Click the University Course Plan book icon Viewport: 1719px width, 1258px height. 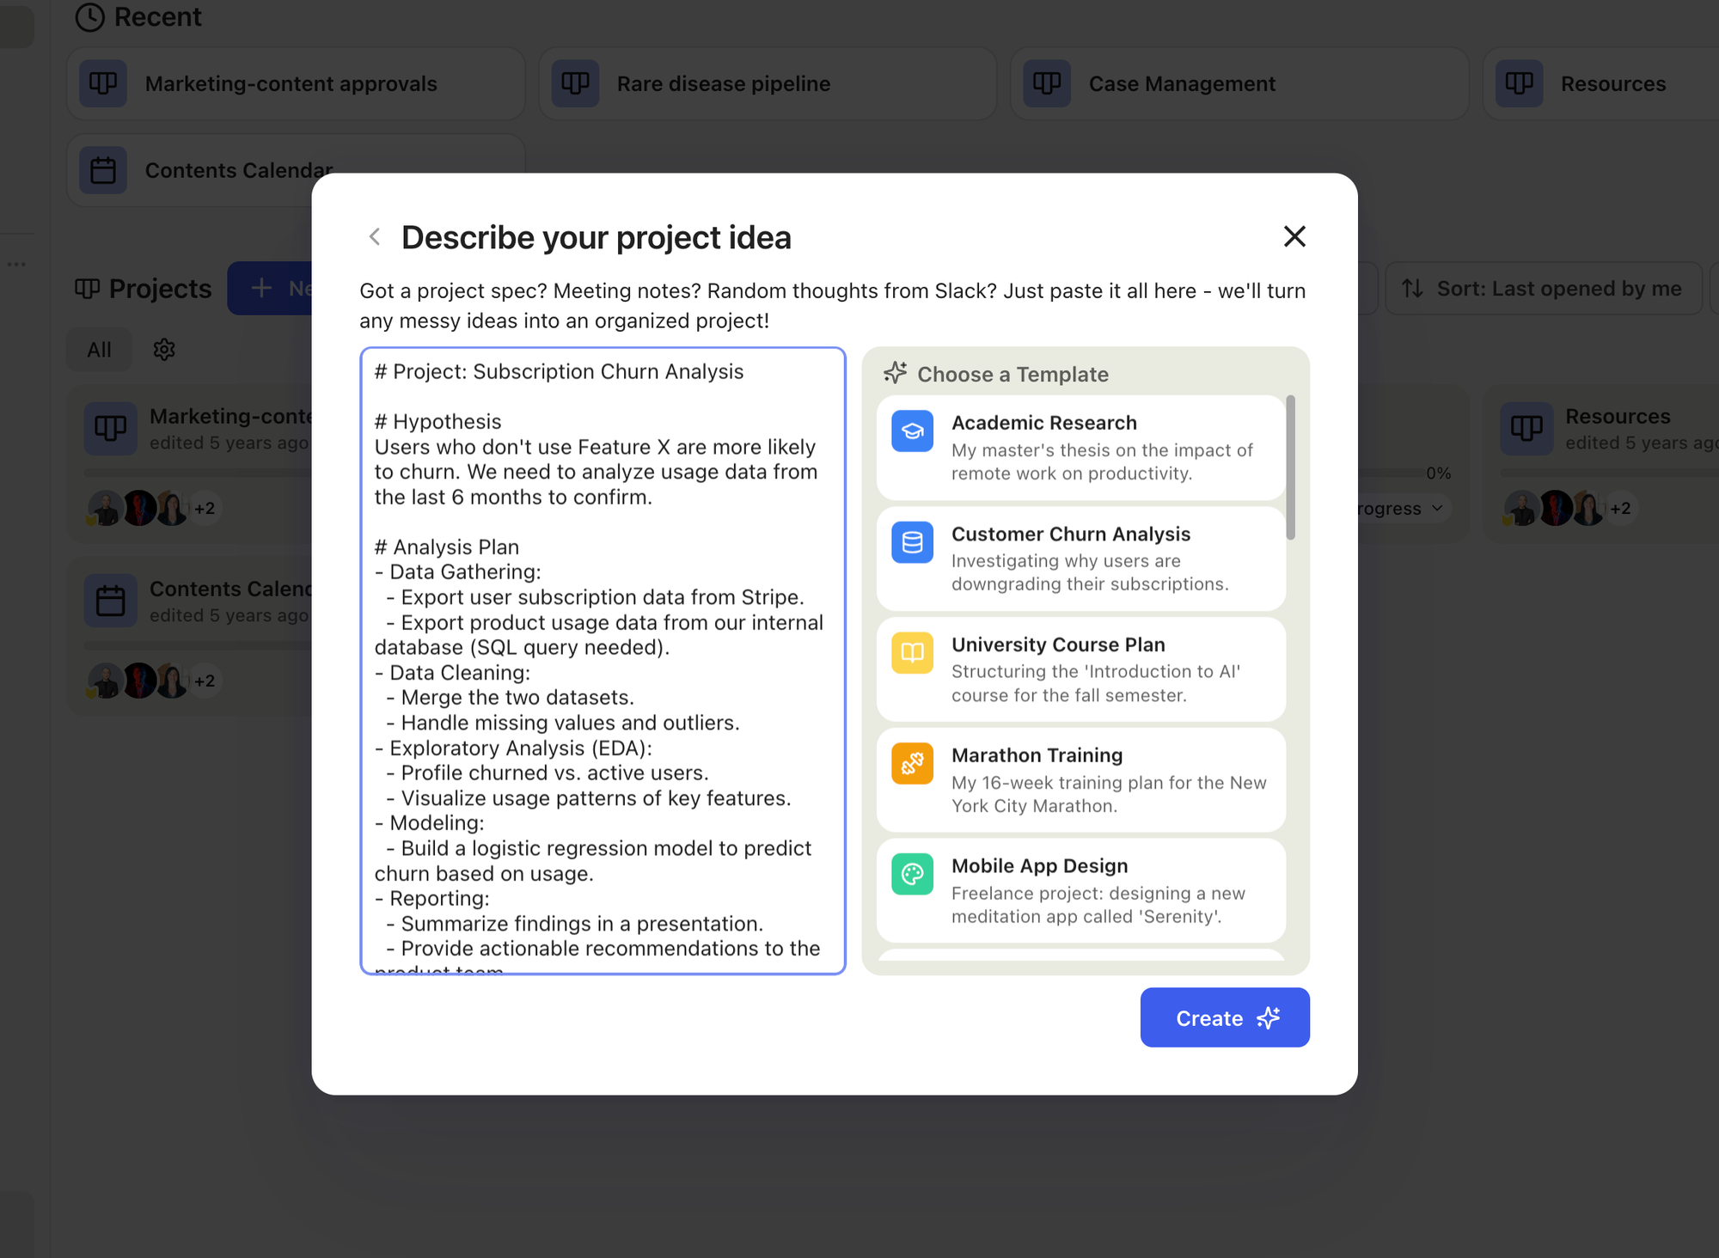(912, 653)
